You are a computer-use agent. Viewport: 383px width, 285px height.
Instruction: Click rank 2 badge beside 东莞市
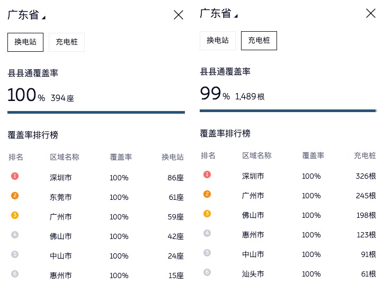coord(15,196)
